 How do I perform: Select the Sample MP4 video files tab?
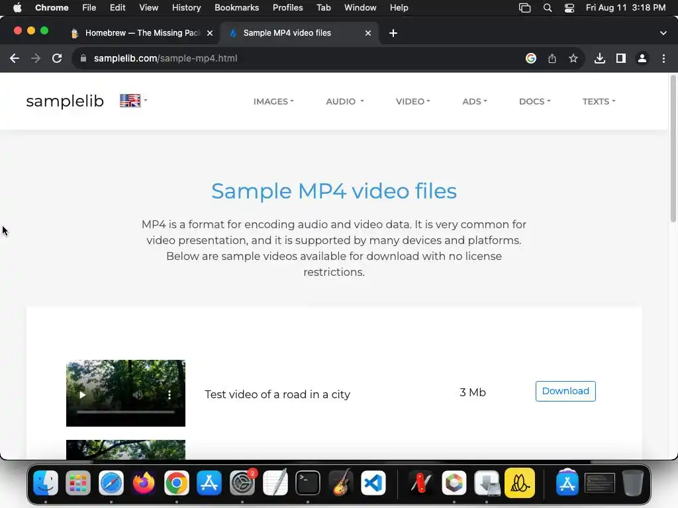tap(300, 33)
